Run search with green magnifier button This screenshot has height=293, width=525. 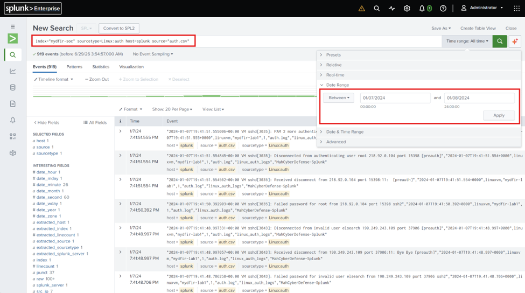pyautogui.click(x=500, y=41)
